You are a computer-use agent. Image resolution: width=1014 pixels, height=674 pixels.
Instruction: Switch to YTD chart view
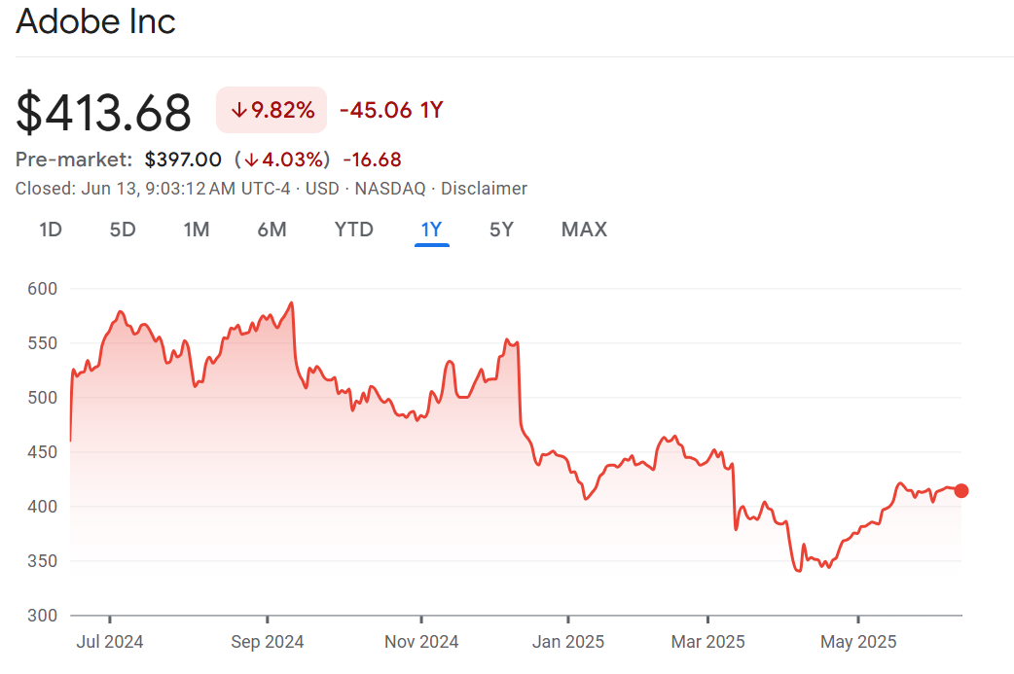pos(353,230)
